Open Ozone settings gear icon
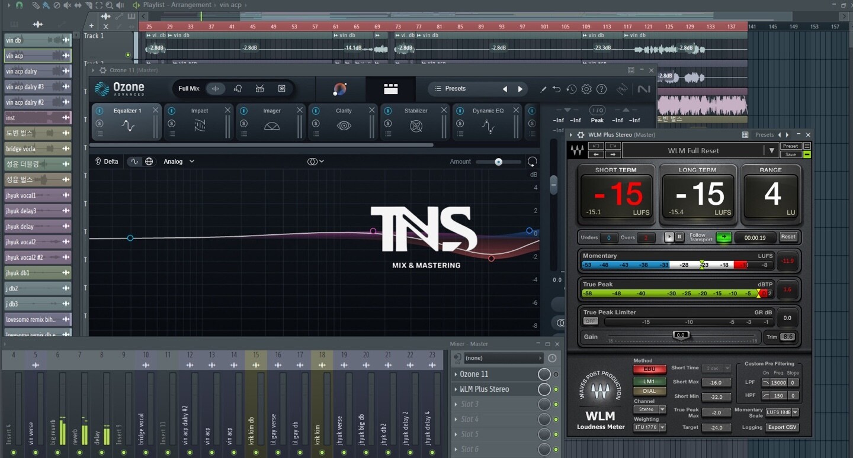The height and width of the screenshot is (458, 853). tap(586, 89)
